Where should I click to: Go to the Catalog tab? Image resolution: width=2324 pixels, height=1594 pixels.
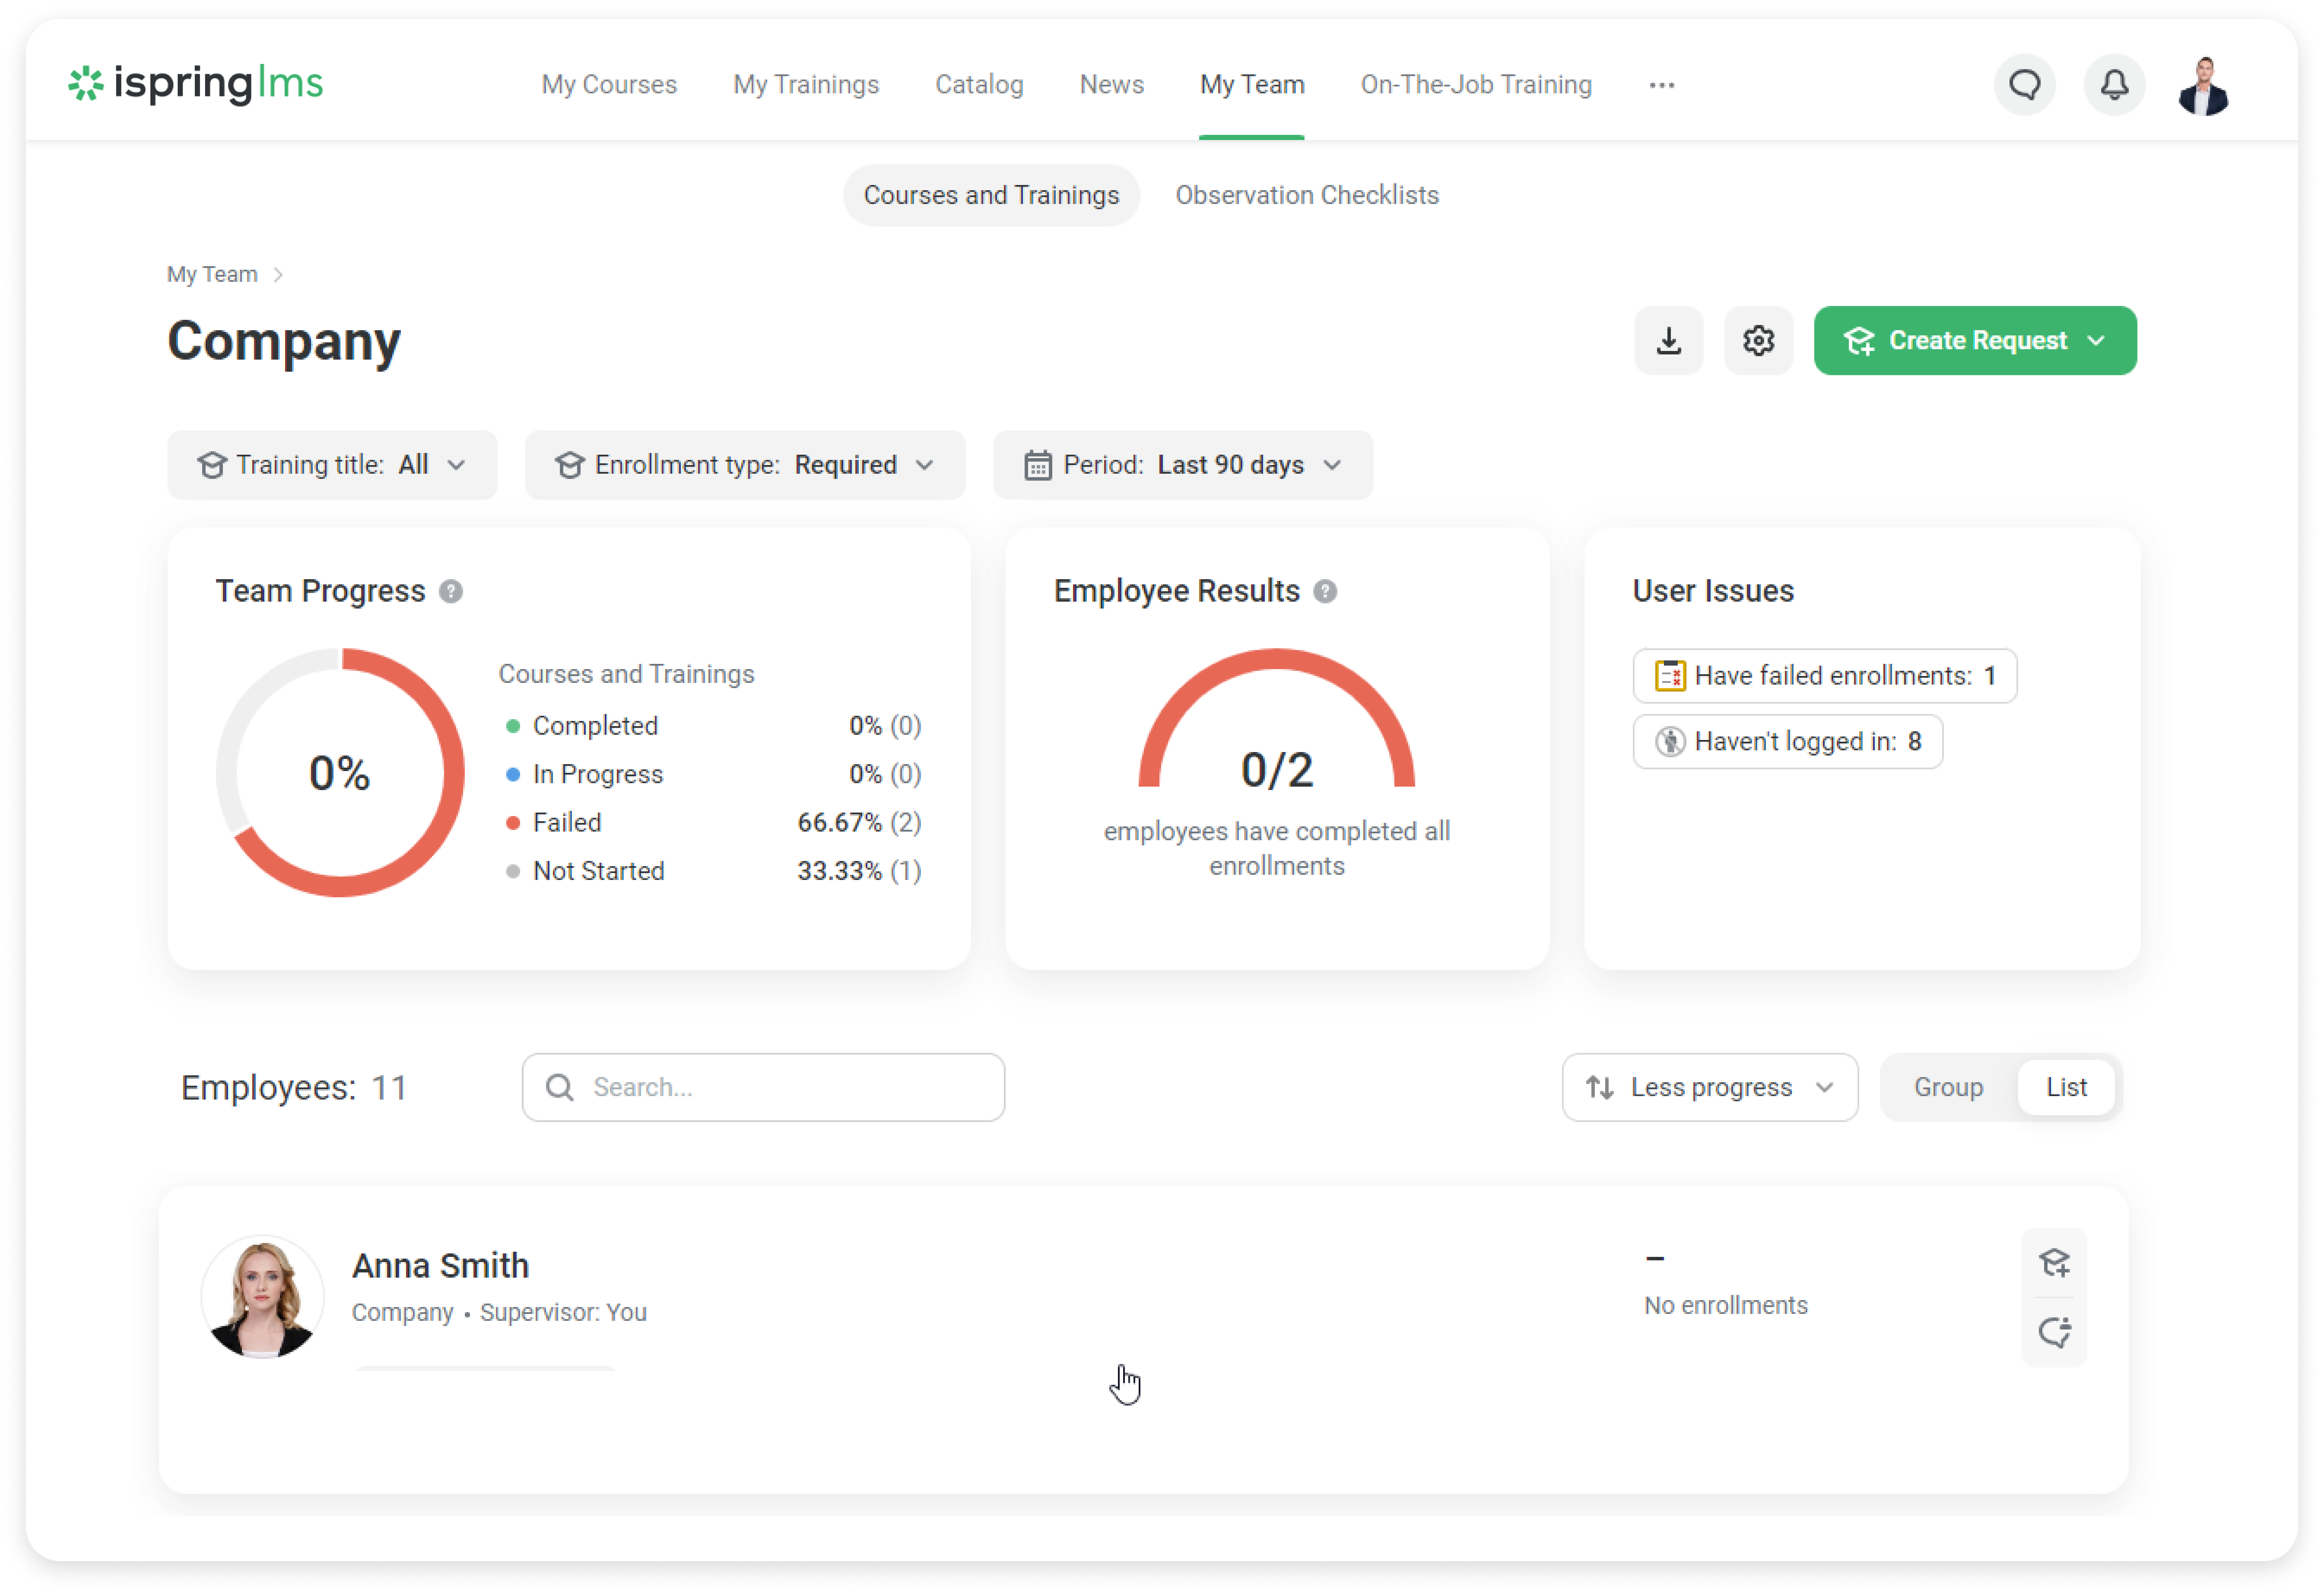(x=978, y=85)
